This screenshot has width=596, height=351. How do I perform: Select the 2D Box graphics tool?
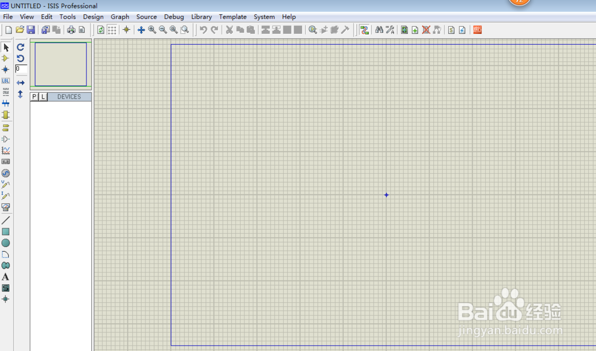6,231
